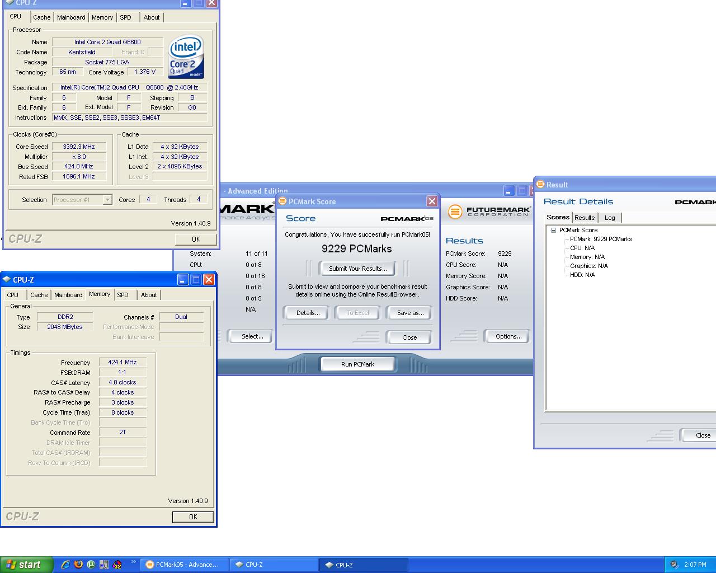The height and width of the screenshot is (573, 716).
Task: Close the Memory CPU-Z window
Action: 209,279
